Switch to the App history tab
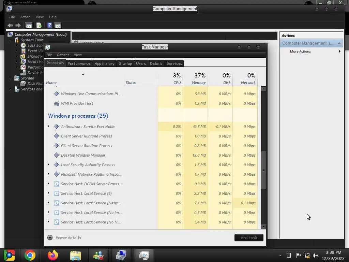This screenshot has height=262, width=349. [104, 63]
